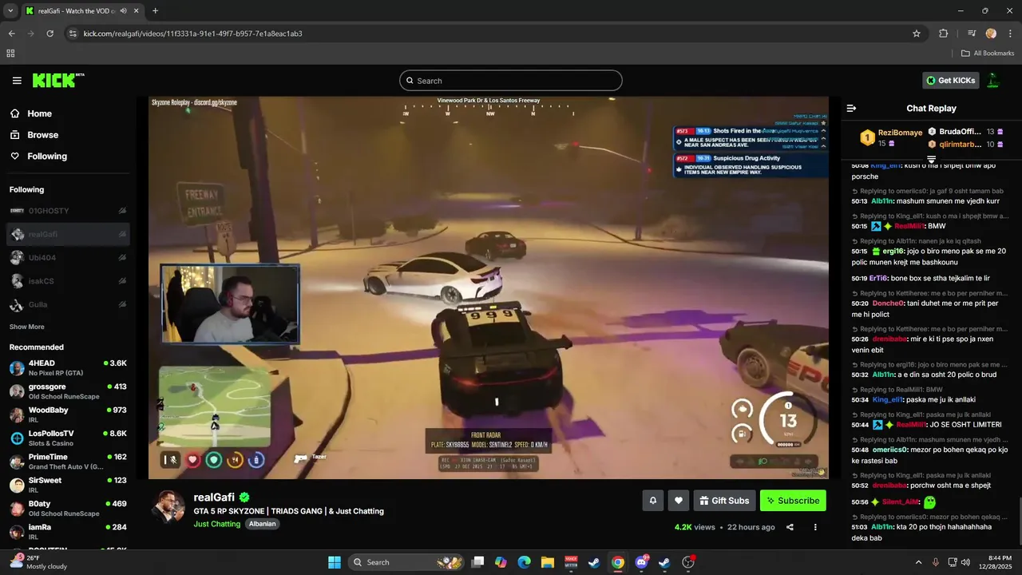
Task: Click top gifter ReziBomaye
Action: pyautogui.click(x=900, y=133)
